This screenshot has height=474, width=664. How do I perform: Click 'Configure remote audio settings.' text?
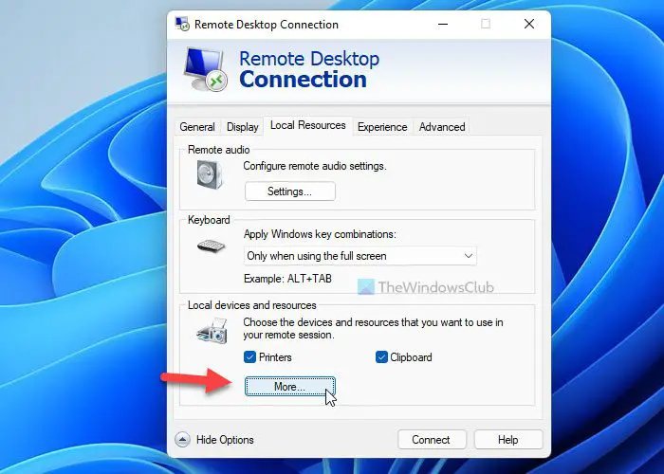(x=315, y=166)
